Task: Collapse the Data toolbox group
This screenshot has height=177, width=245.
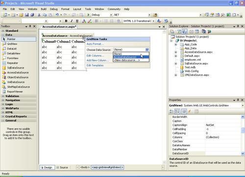Action: click(3, 35)
